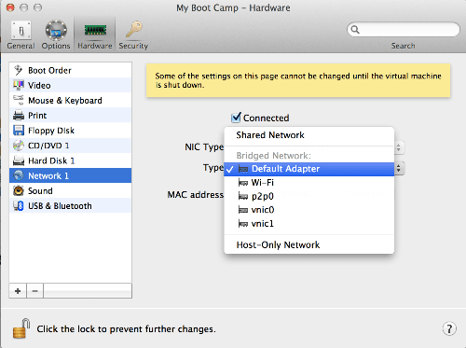Open the Options gear icon

(x=56, y=31)
